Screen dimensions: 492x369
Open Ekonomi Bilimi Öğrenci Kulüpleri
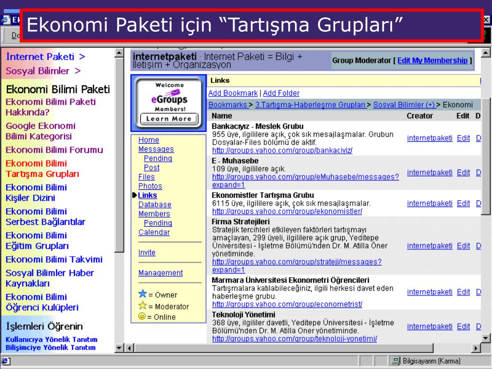click(x=42, y=302)
